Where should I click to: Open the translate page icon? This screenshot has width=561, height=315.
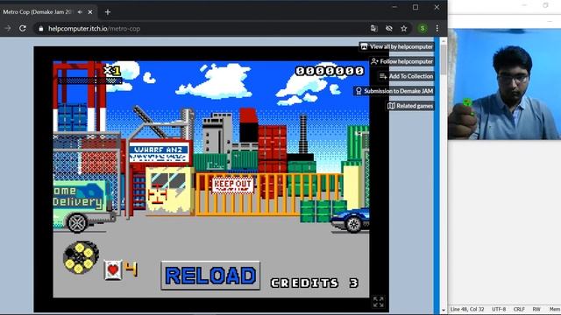[x=374, y=28]
